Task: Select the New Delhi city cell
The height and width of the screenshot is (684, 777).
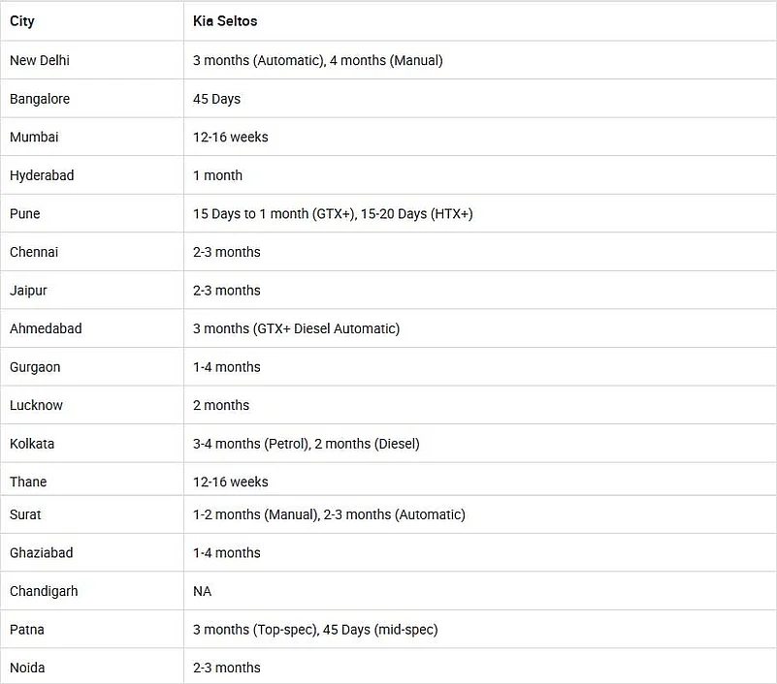Action: [x=40, y=60]
